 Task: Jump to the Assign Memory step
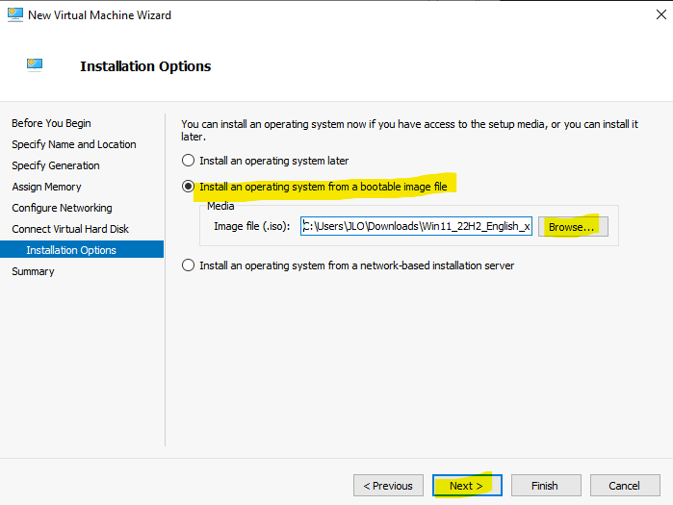(x=46, y=187)
